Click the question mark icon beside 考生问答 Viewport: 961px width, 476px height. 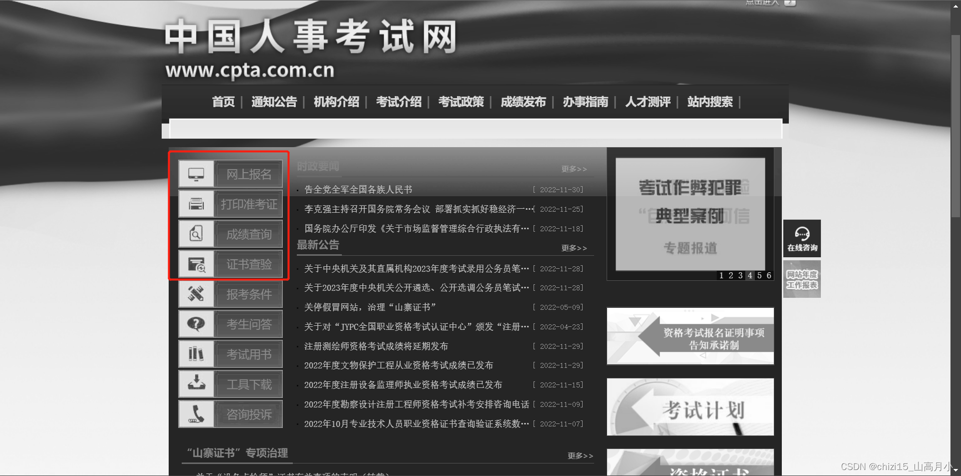[x=196, y=324]
